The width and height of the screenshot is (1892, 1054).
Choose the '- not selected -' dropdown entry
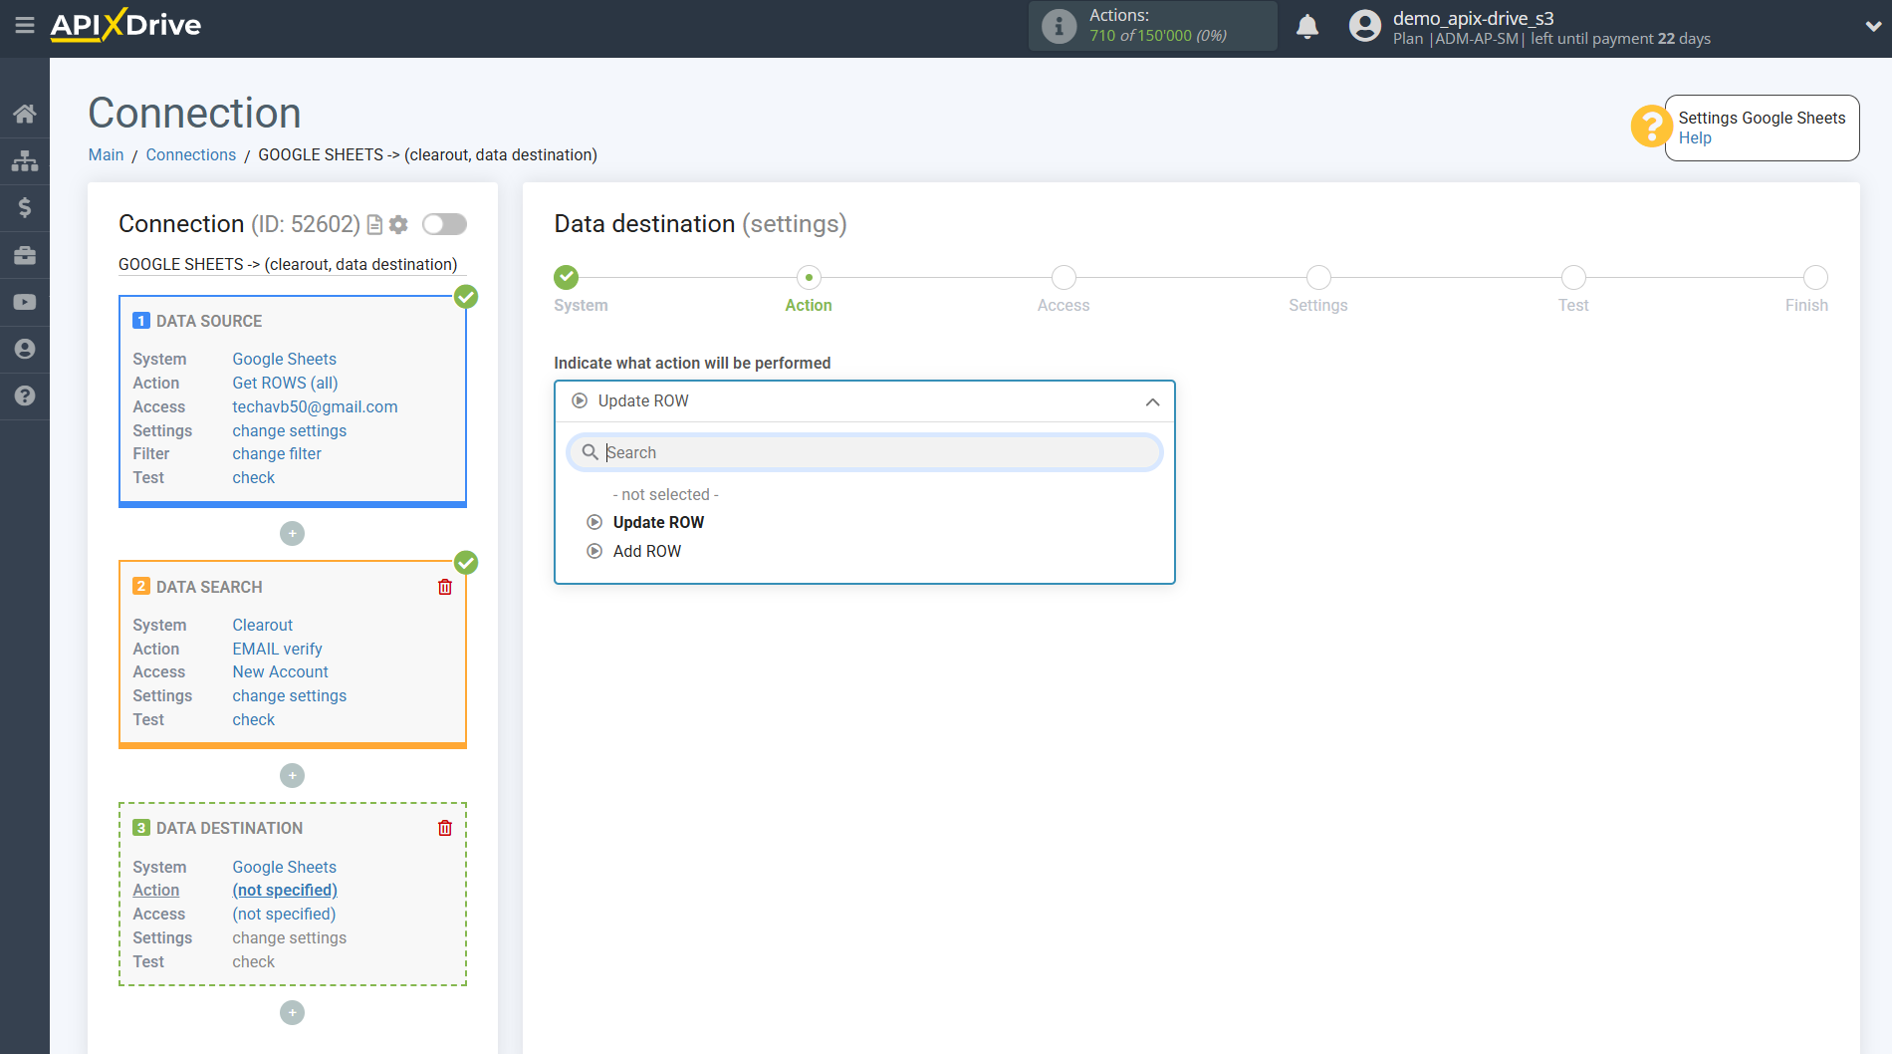[x=665, y=494]
